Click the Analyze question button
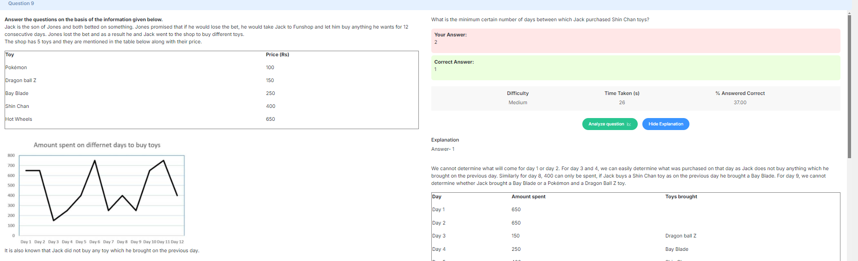The height and width of the screenshot is (261, 858). click(610, 124)
